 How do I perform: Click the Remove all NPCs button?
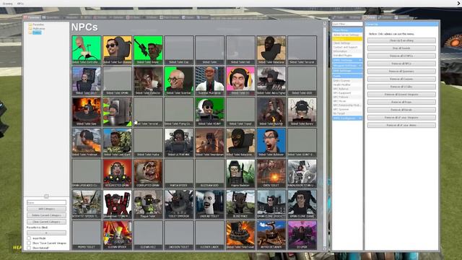click(401, 64)
